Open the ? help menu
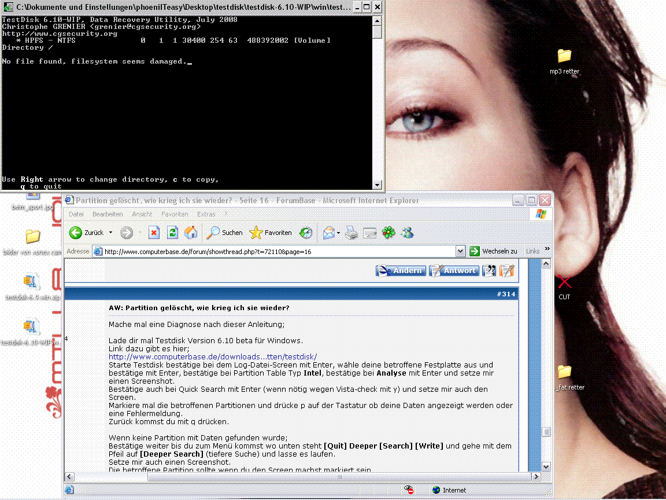Screen dimensions: 666x500 pos(225,214)
